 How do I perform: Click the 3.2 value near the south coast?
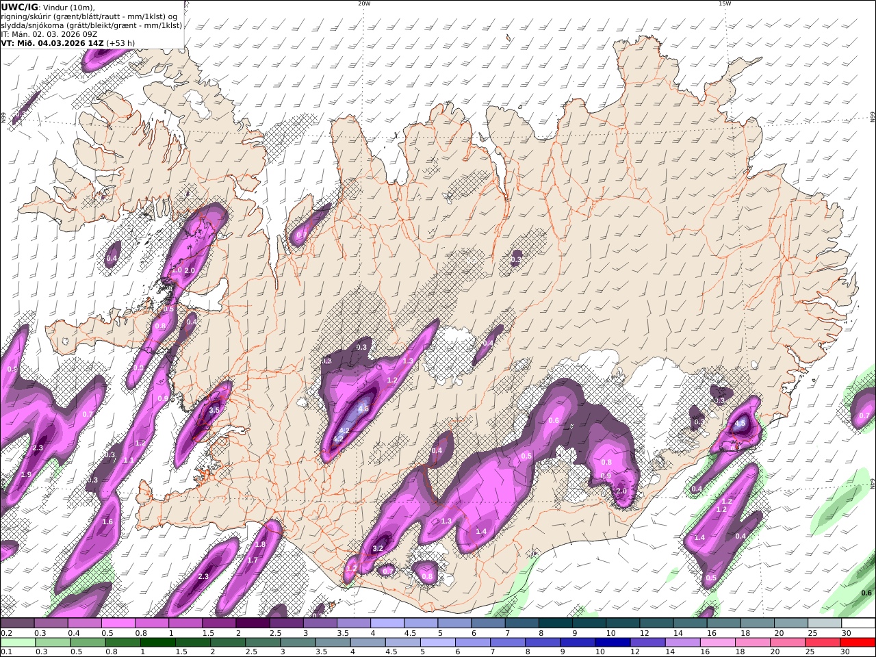pos(378,548)
